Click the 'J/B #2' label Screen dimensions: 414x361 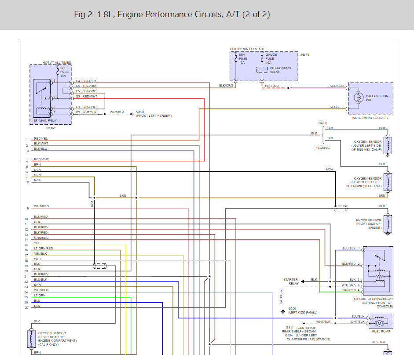(50, 128)
